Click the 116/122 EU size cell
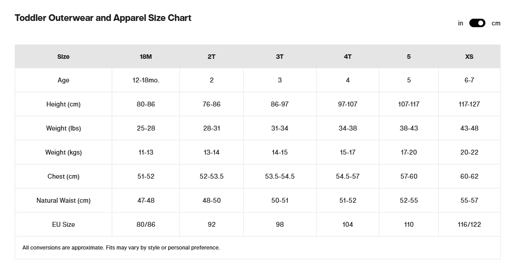 [469, 225]
